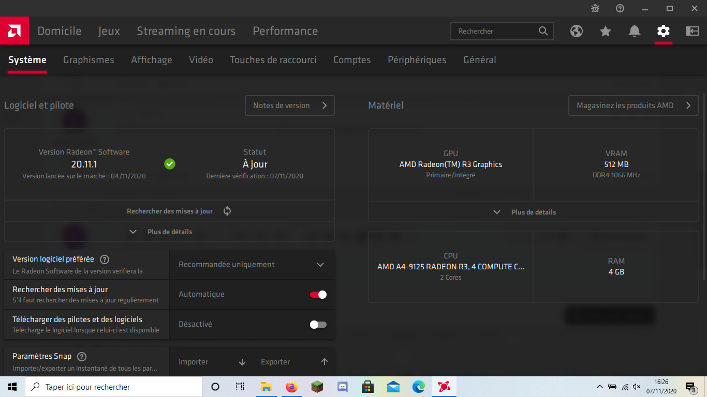Click the muted volume tray icon
Viewport: 707px width, 397px height.
[637, 387]
